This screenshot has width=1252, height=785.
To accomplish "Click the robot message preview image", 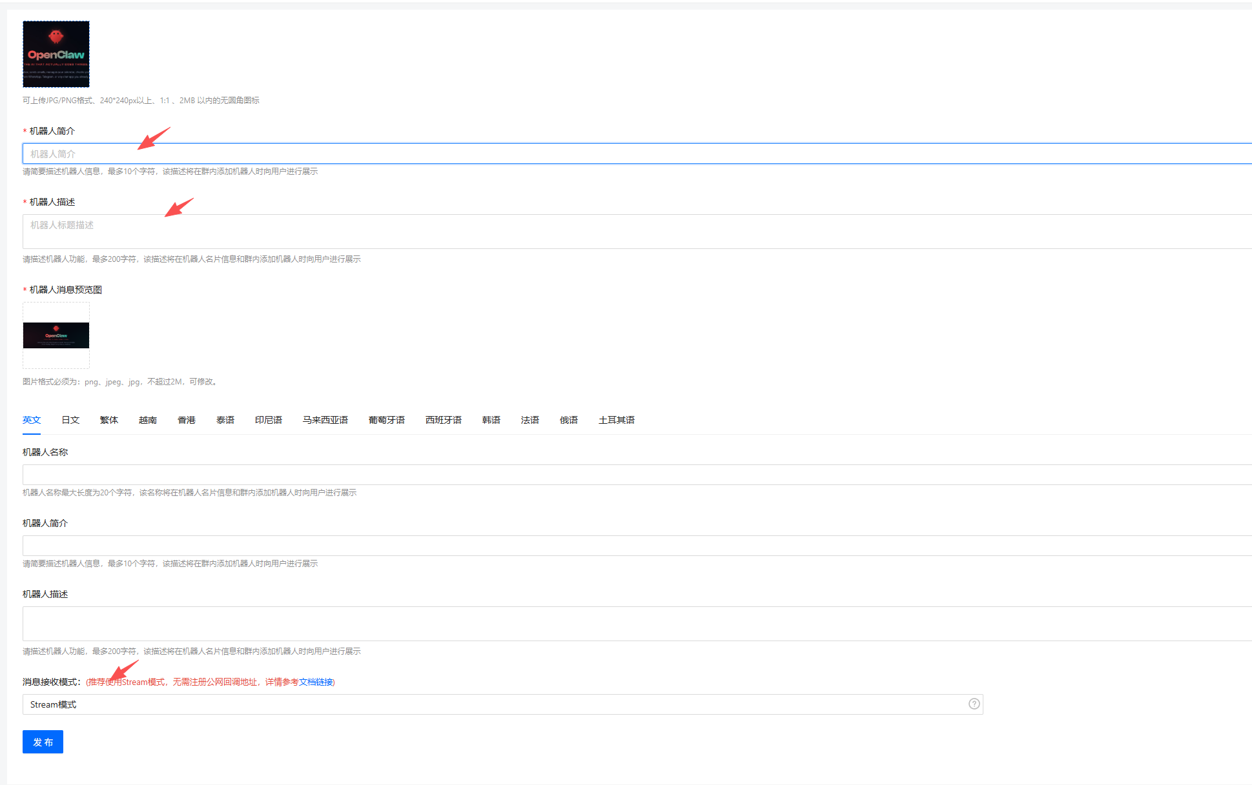I will [x=56, y=335].
